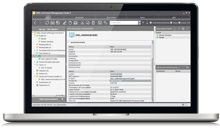This screenshot has width=220, height=129.
Task: Click folder icon in Indirekt zugeordnete Objekte
Action: coord(187,67)
